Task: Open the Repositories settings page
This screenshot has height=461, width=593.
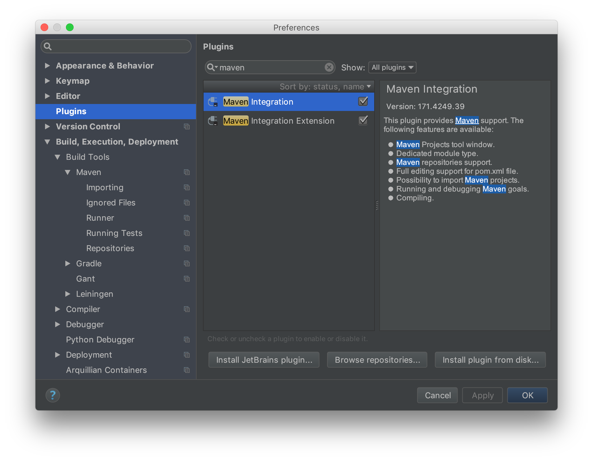Action: [110, 248]
